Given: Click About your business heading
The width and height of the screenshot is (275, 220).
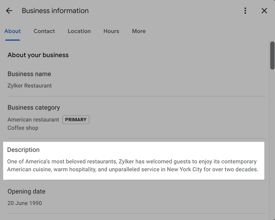Looking at the screenshot, I should 38,55.
